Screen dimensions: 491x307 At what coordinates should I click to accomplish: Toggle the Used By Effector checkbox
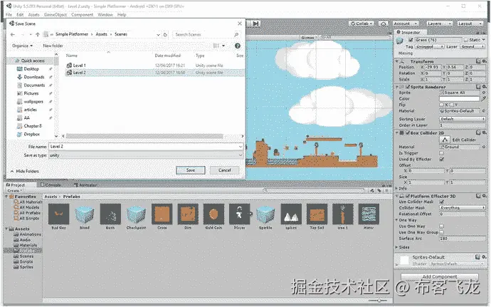click(441, 160)
